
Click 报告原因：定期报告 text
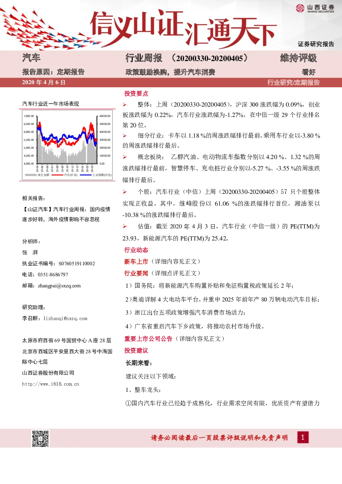pos(53,72)
